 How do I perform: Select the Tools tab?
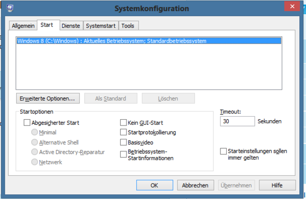coord(128,25)
